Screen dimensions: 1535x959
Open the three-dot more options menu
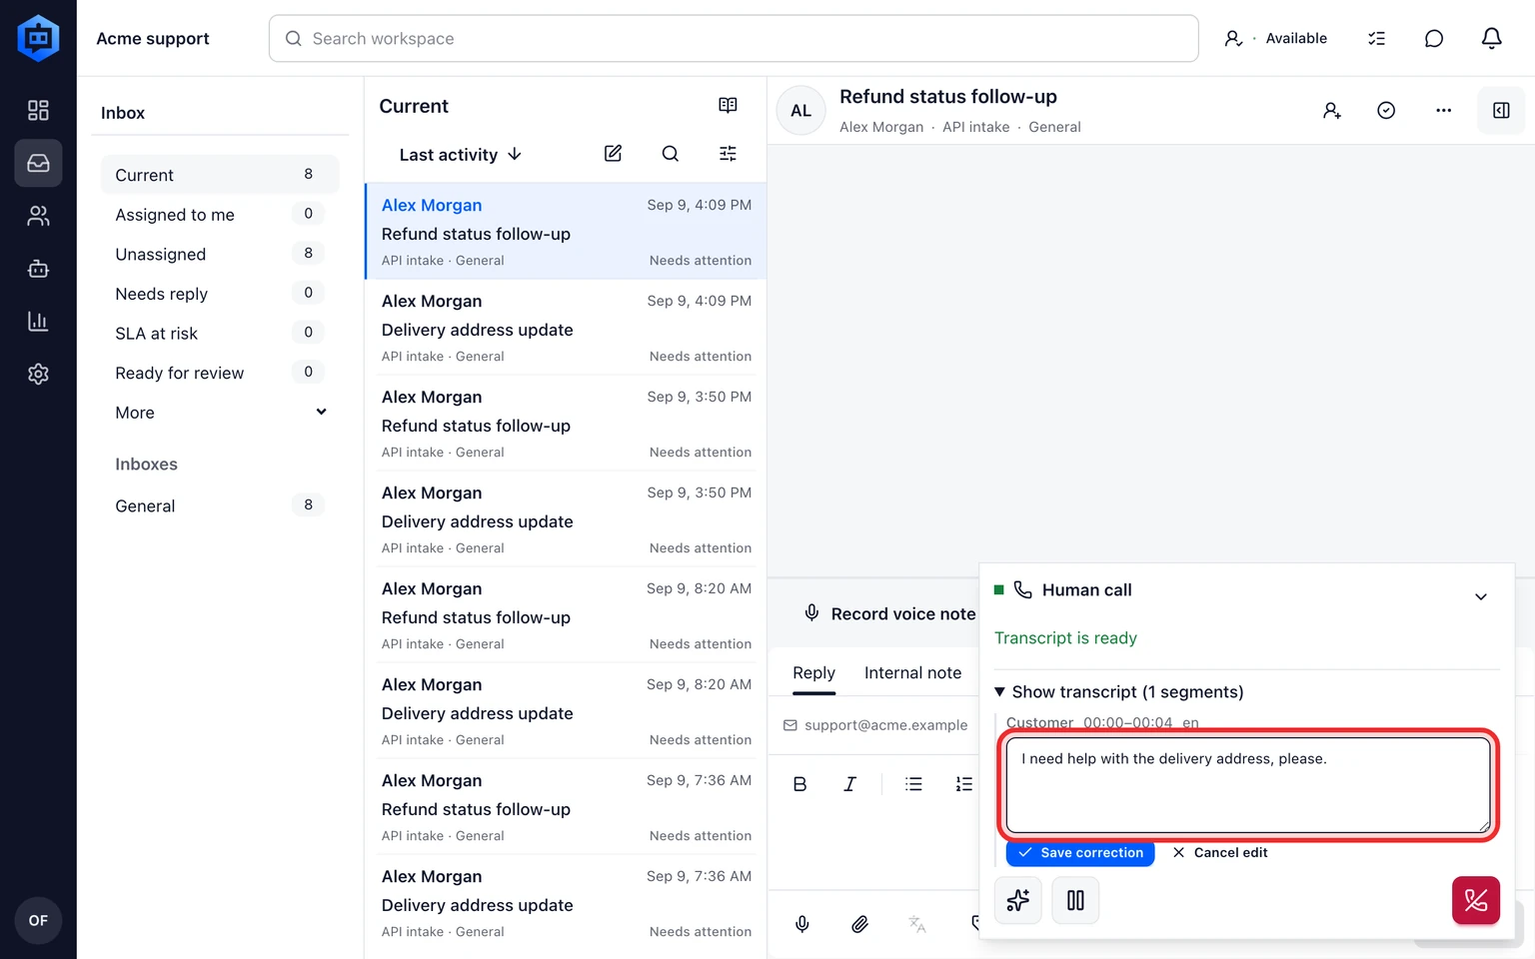pos(1443,111)
